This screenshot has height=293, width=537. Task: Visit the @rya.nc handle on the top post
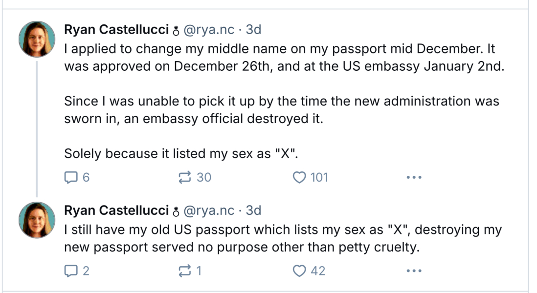click(x=209, y=30)
